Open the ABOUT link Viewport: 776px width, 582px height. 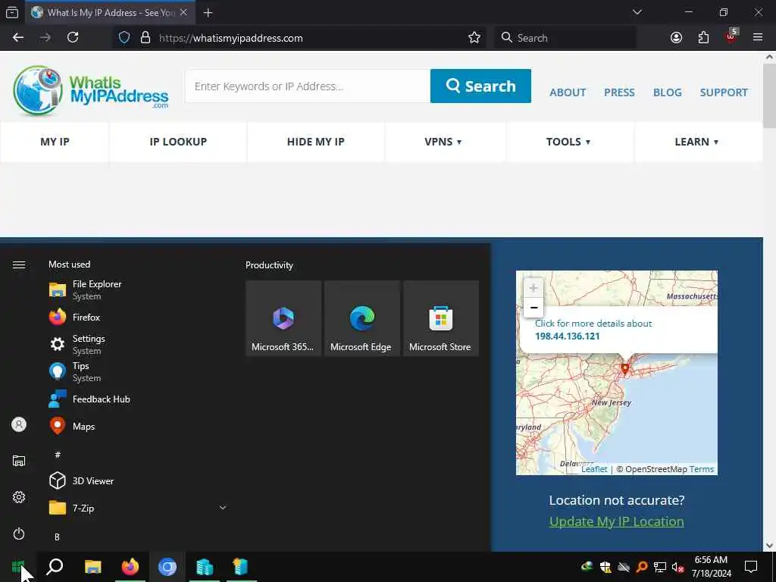568,92
